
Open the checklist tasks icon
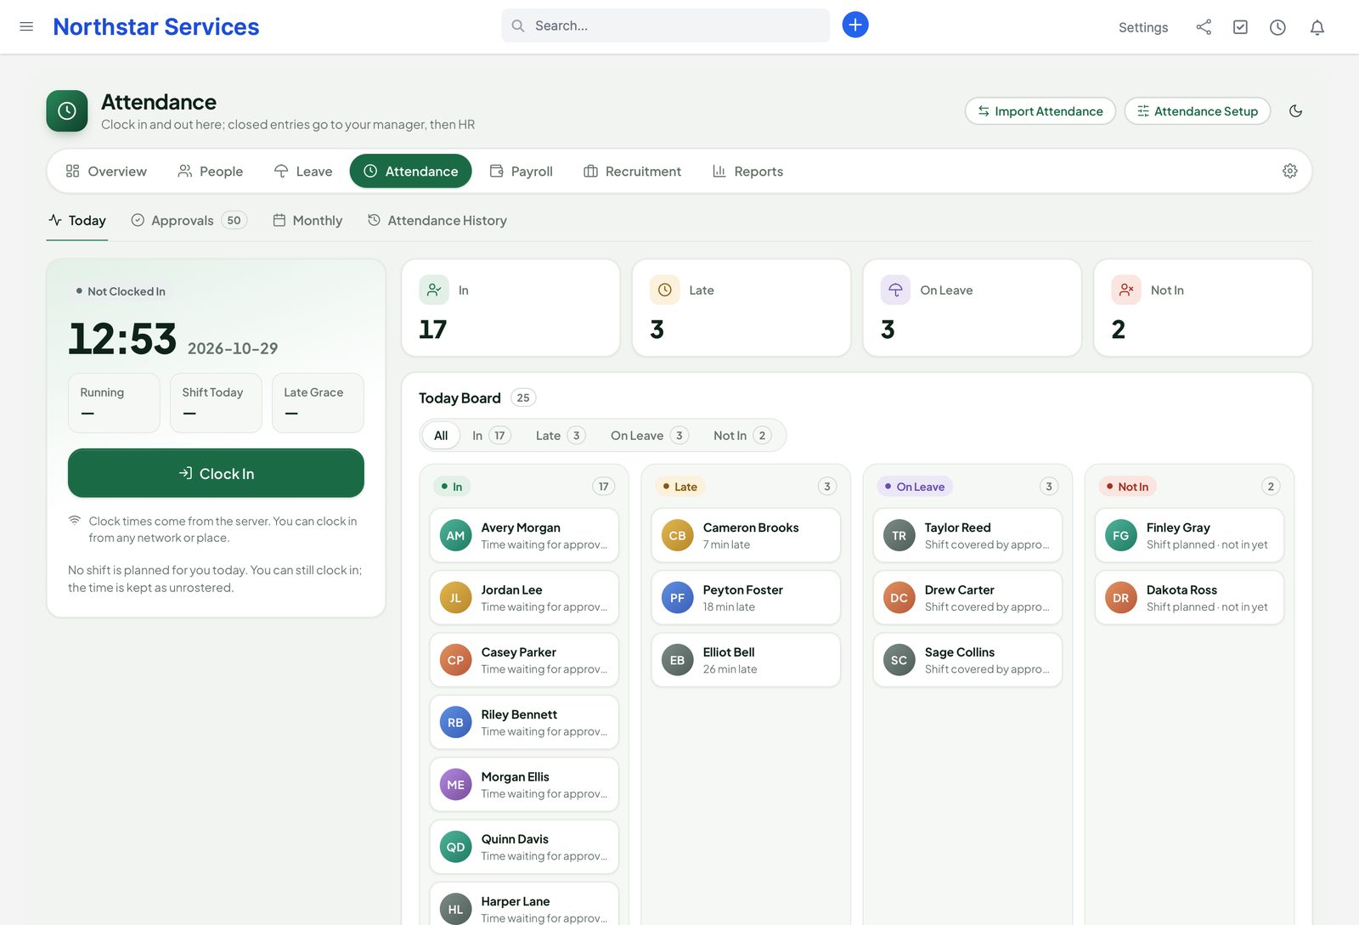pos(1241,27)
